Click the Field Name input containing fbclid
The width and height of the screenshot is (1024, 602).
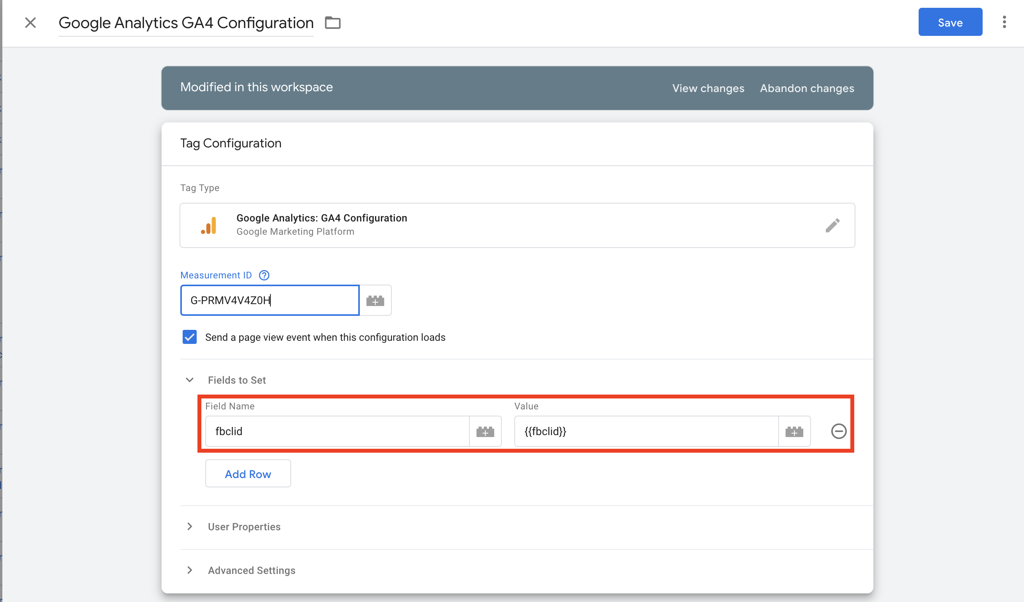tap(337, 431)
